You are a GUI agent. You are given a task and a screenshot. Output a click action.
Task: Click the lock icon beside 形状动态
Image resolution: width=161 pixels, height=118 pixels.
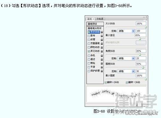[102, 32]
